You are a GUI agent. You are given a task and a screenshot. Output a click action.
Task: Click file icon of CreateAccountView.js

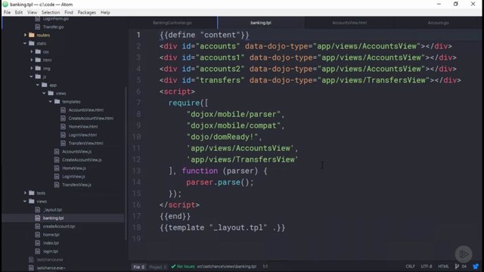pyautogui.click(x=57, y=159)
